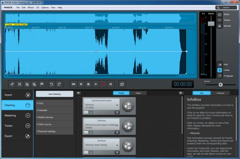Enable Auto volume button
Screen dimensions: 240x159
(220, 64)
